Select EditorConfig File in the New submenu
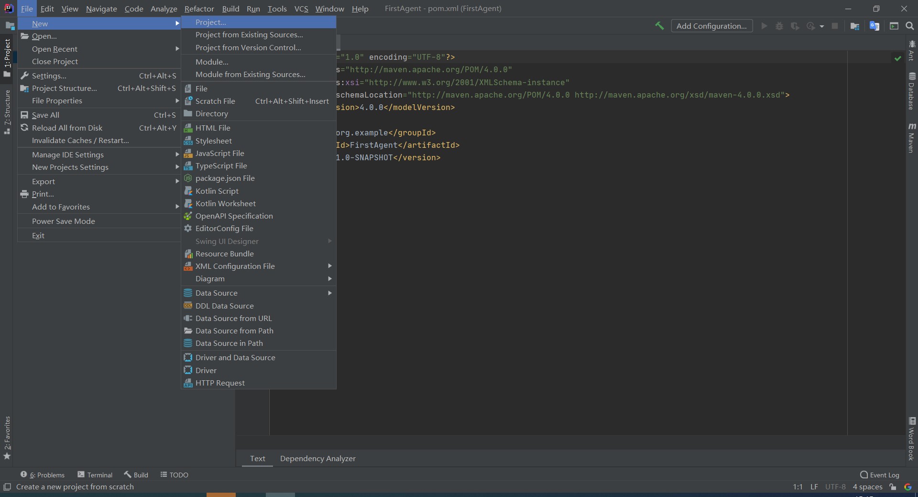The image size is (918, 497). (259, 228)
